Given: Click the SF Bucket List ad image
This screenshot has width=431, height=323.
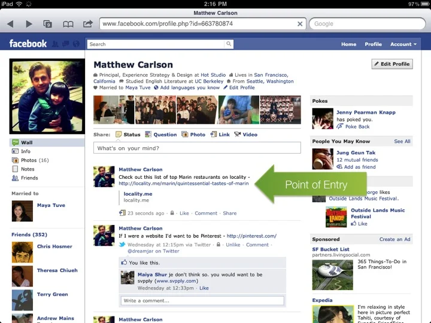Looking at the screenshot, I should pos(333,275).
